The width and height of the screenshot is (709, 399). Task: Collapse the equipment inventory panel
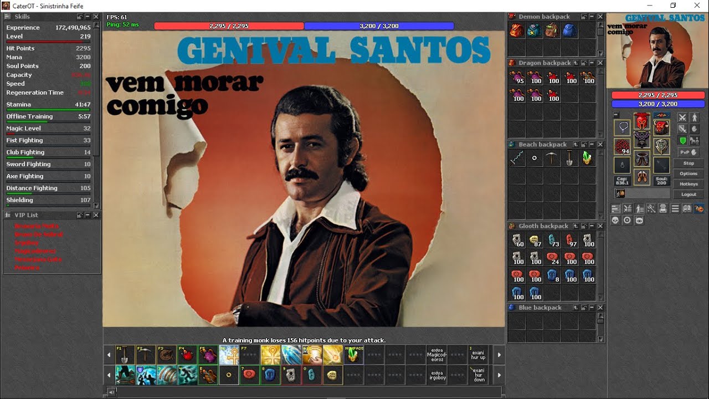tap(617, 115)
